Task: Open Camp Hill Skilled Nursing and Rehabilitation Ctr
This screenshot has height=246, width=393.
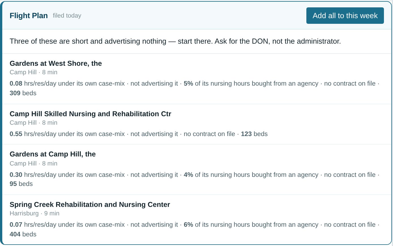Action: coord(90,114)
